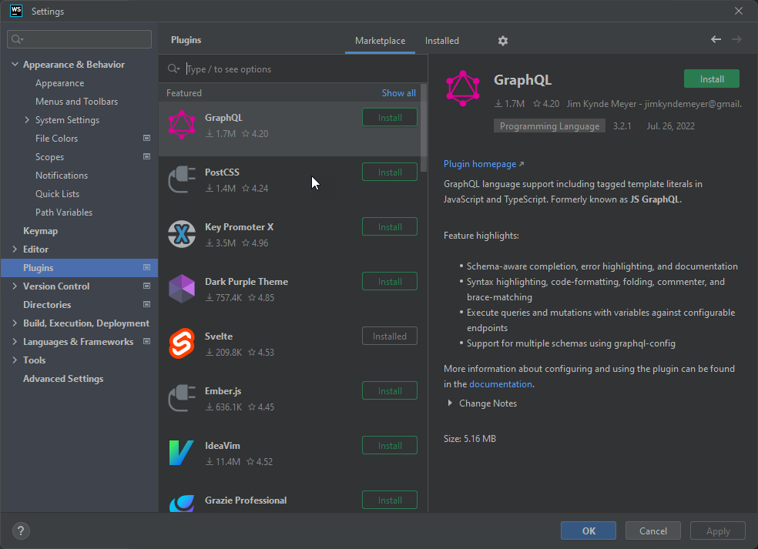Viewport: 758px width, 549px height.
Task: Click the Programming Language tag
Action: [x=549, y=126]
